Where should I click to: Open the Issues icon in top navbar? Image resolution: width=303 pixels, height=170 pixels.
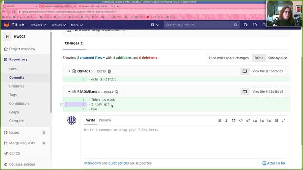[245, 25]
